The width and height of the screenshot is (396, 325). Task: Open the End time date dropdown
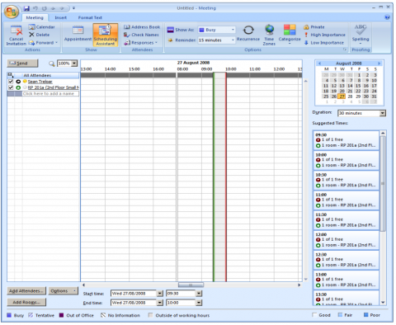coord(160,303)
